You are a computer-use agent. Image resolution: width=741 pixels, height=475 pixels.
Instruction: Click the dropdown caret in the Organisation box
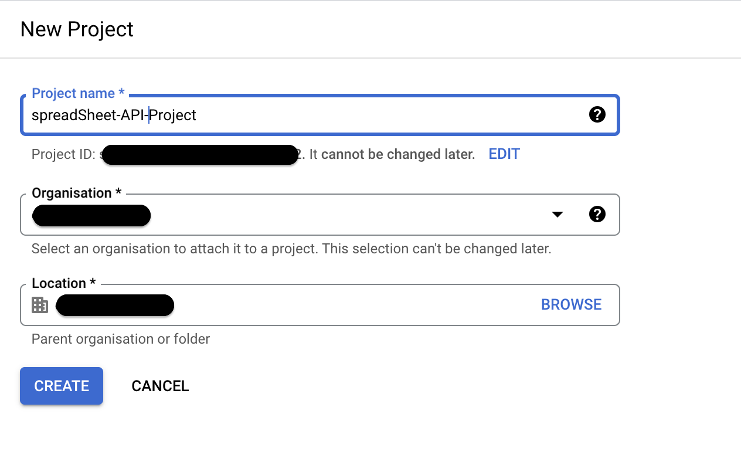point(556,214)
